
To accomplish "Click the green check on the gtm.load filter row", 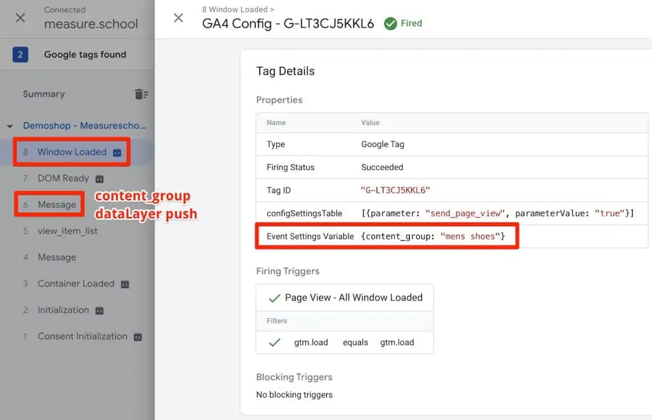I will (274, 342).
